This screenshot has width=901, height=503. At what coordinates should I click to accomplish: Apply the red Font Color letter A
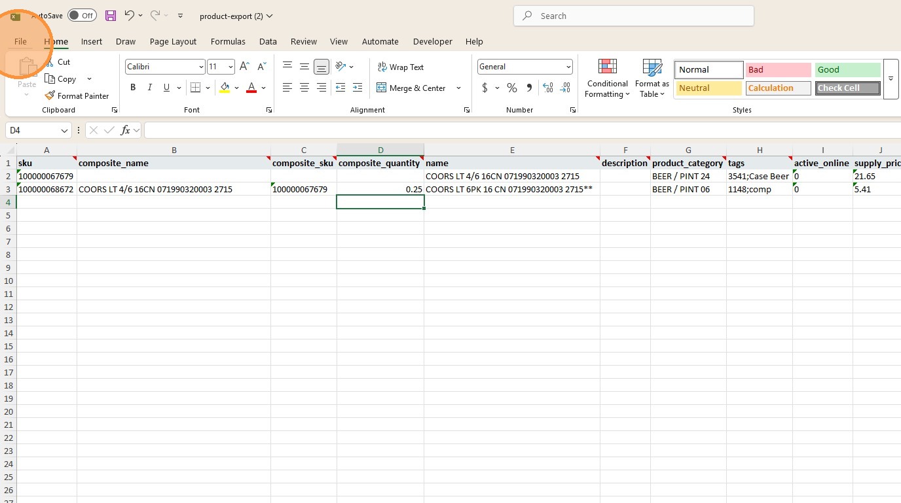pyautogui.click(x=251, y=88)
